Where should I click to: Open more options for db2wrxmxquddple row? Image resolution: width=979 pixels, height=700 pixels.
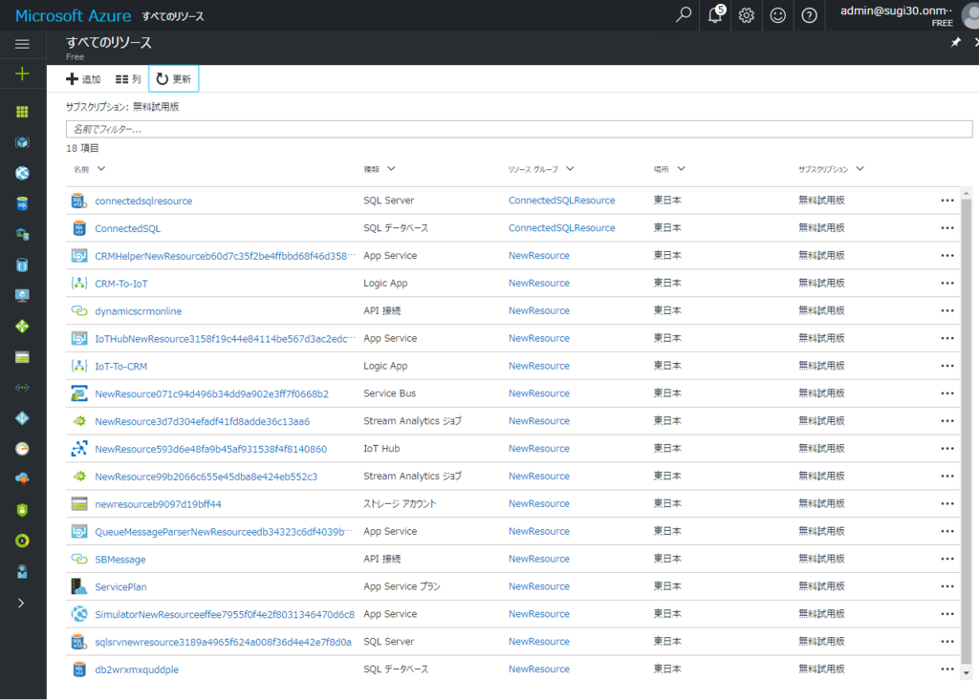click(947, 669)
